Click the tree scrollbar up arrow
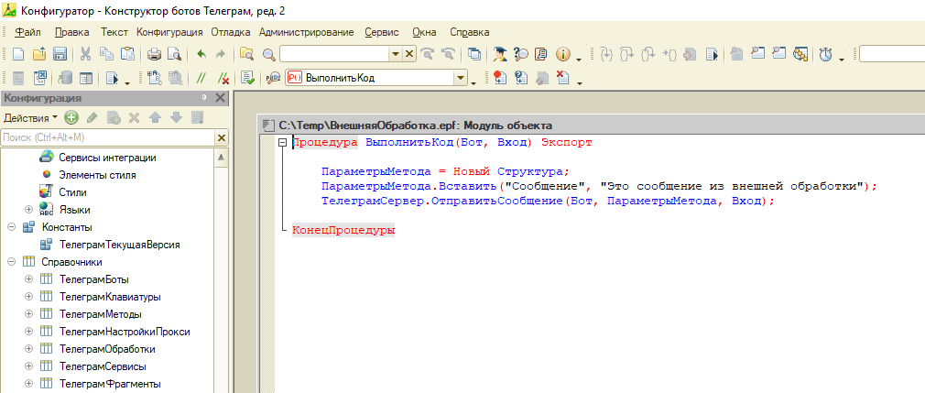Image resolution: width=925 pixels, height=393 pixels. [222, 157]
